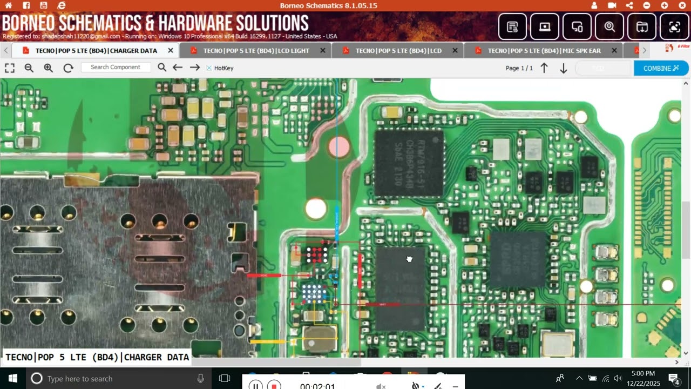The image size is (691, 389).
Task: Open the volume control in tray
Action: [618, 378]
